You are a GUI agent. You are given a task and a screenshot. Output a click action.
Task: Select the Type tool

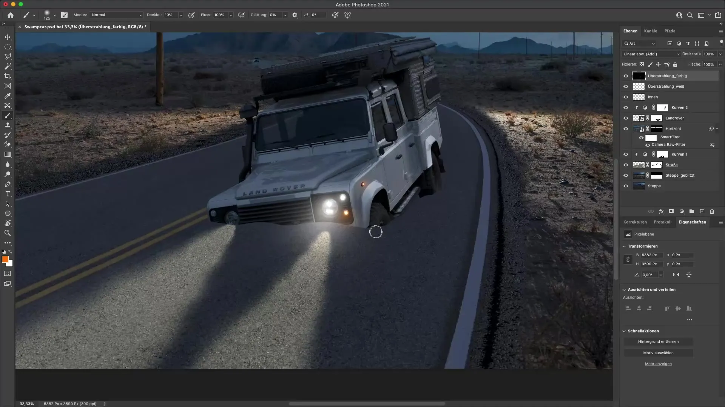coord(8,194)
